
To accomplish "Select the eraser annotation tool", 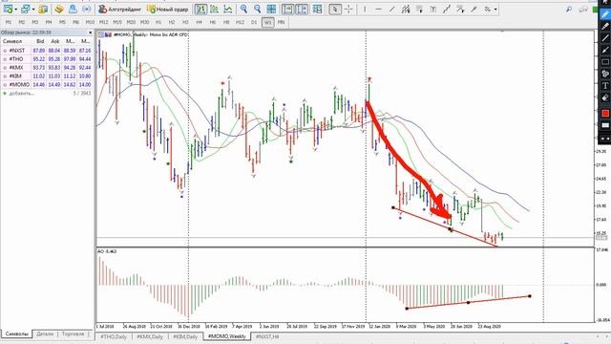I will point(605,97).
